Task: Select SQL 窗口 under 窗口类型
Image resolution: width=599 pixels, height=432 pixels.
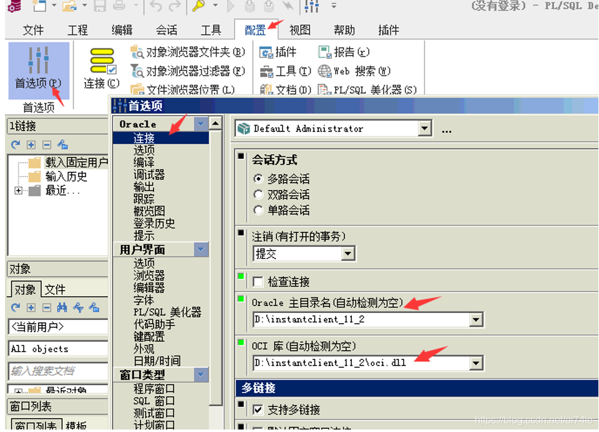Action: 154,401
